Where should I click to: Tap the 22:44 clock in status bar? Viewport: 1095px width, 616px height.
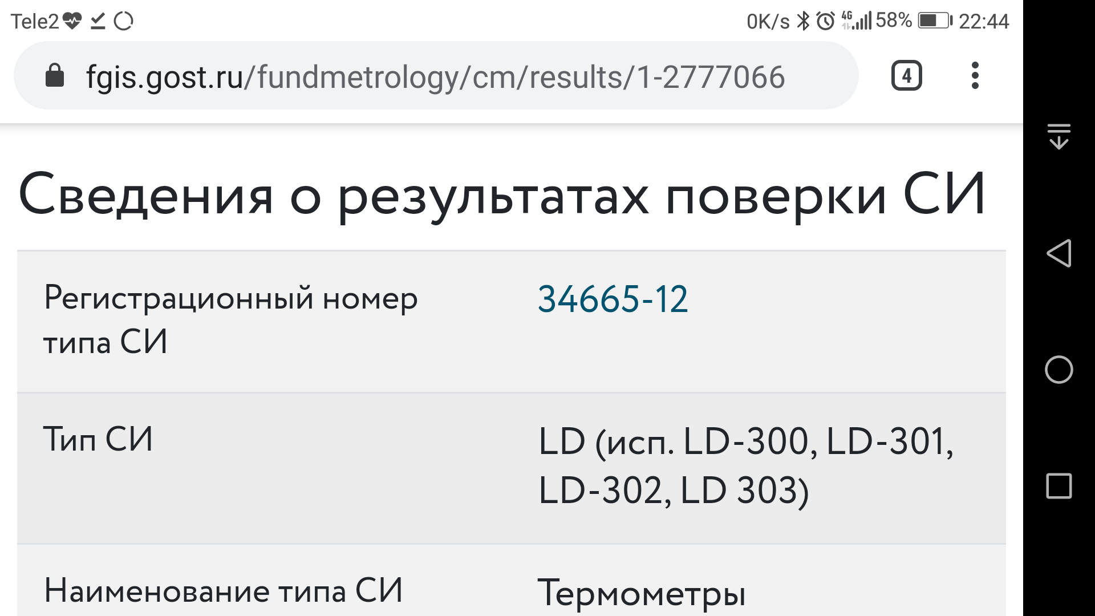coord(984,22)
